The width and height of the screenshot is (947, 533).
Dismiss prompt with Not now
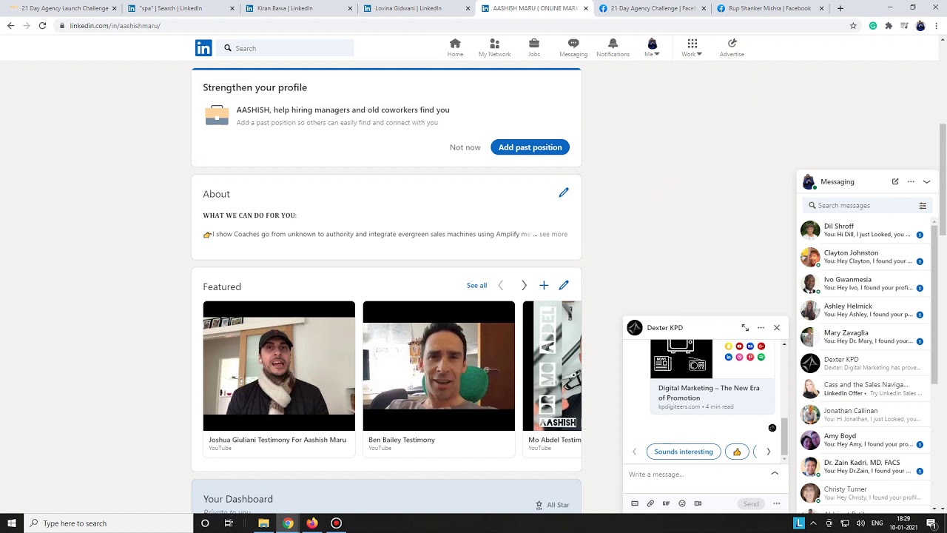pyautogui.click(x=465, y=147)
